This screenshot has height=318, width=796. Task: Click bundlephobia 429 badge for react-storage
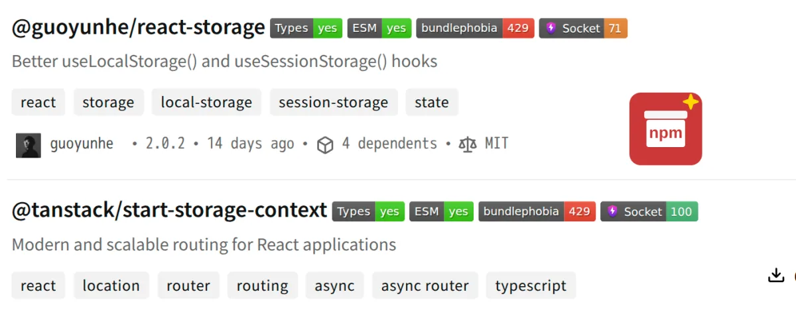point(475,28)
